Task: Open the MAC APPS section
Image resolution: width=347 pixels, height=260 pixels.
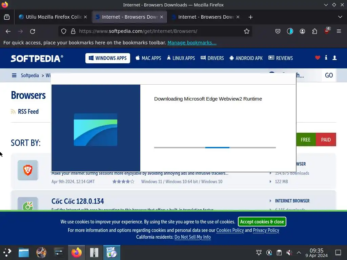Action: [x=148, y=58]
